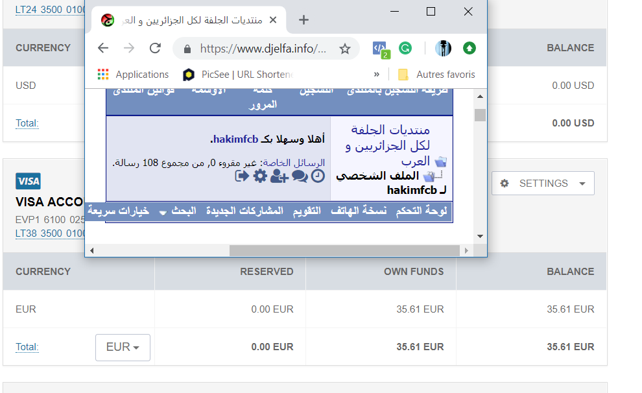This screenshot has height=393, width=642.
Task: Open the Chrome profile avatar
Action: coord(443,48)
